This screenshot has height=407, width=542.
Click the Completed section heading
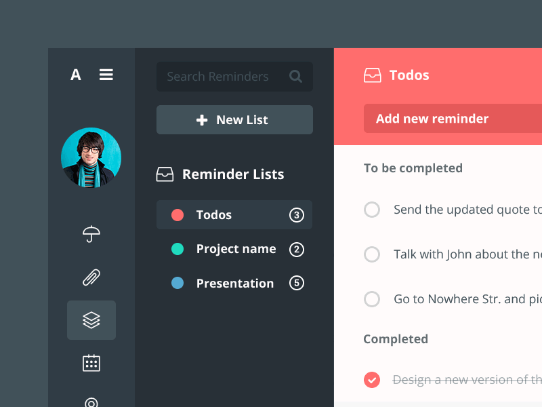396,339
